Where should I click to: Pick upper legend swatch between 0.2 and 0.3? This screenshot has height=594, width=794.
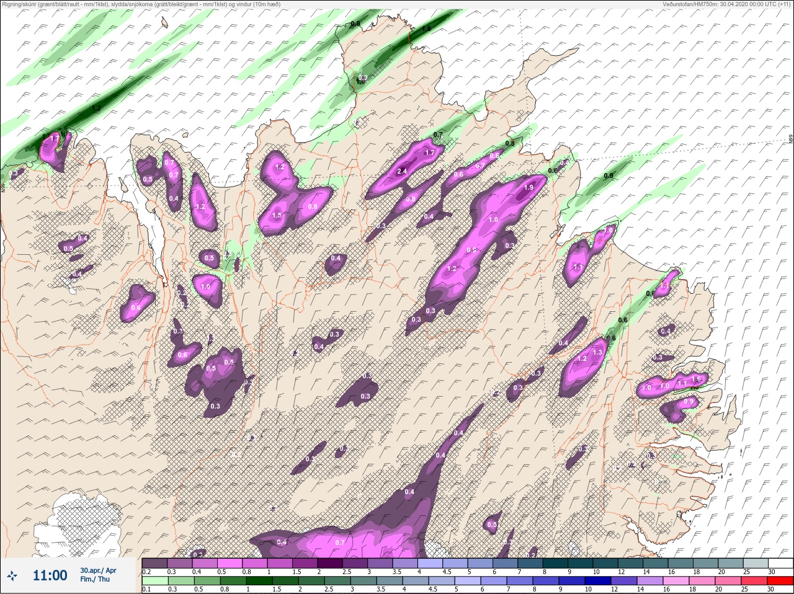coord(154,562)
